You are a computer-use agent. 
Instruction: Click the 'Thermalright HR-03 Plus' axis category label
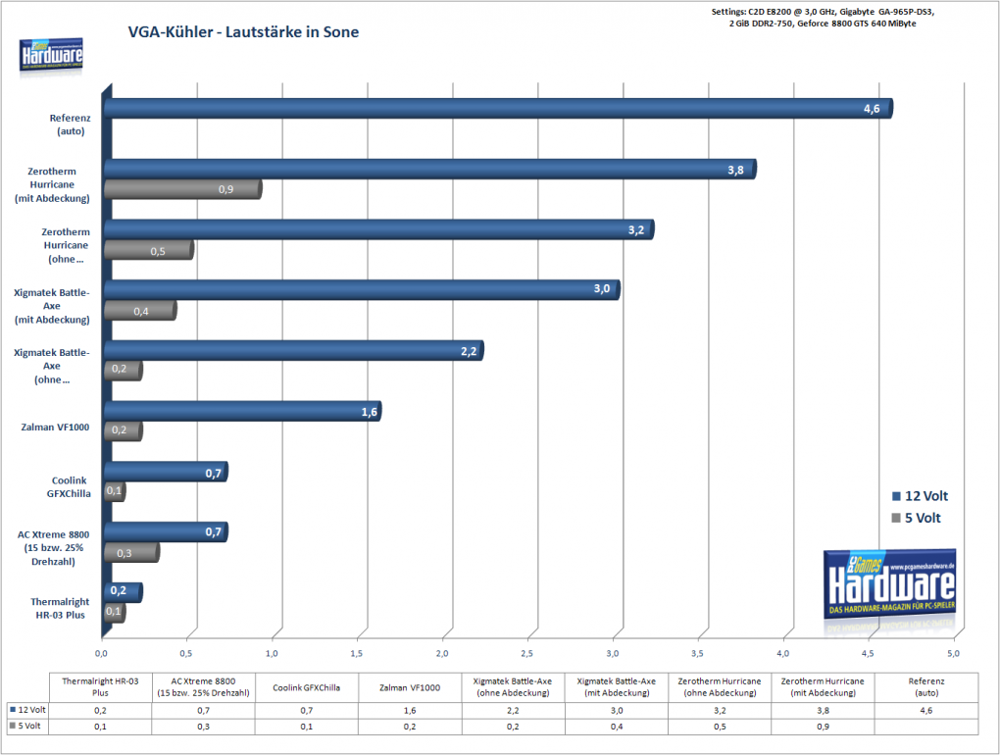coord(60,608)
